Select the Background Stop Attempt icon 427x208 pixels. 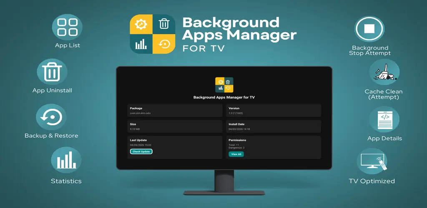pyautogui.click(x=369, y=29)
